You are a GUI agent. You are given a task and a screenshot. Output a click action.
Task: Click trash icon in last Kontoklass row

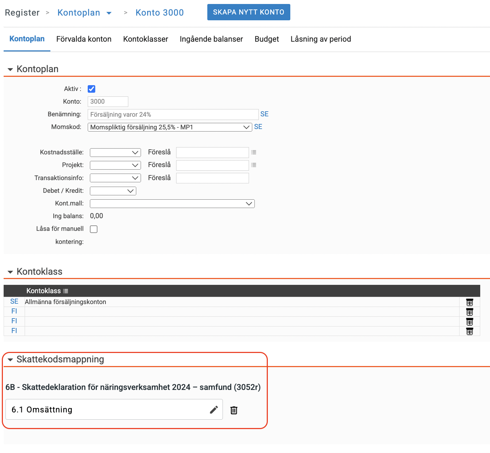click(469, 331)
